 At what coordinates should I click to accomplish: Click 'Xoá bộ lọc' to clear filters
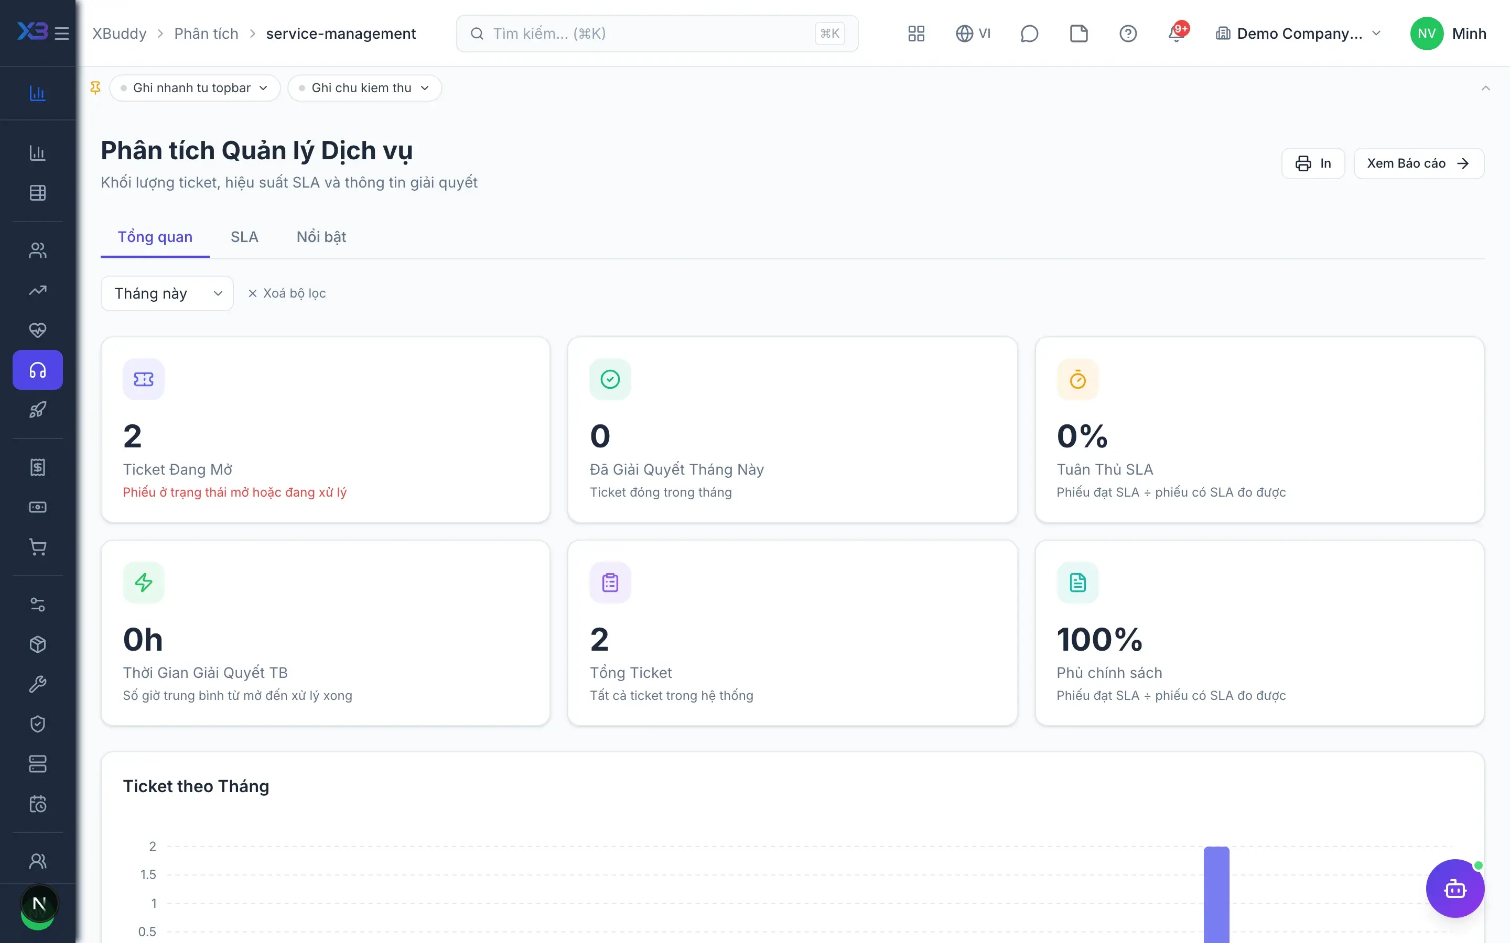287,293
